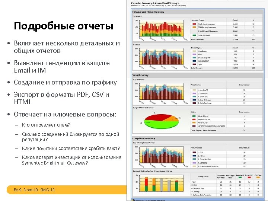This screenshot has height=201, width=268.
Task: Click the Total Threat Messages row label
Action: pos(208,31)
